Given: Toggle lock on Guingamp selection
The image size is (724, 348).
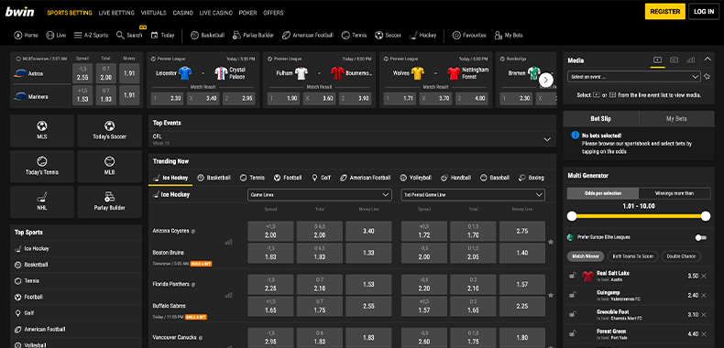Looking at the screenshot, I should 573,295.
